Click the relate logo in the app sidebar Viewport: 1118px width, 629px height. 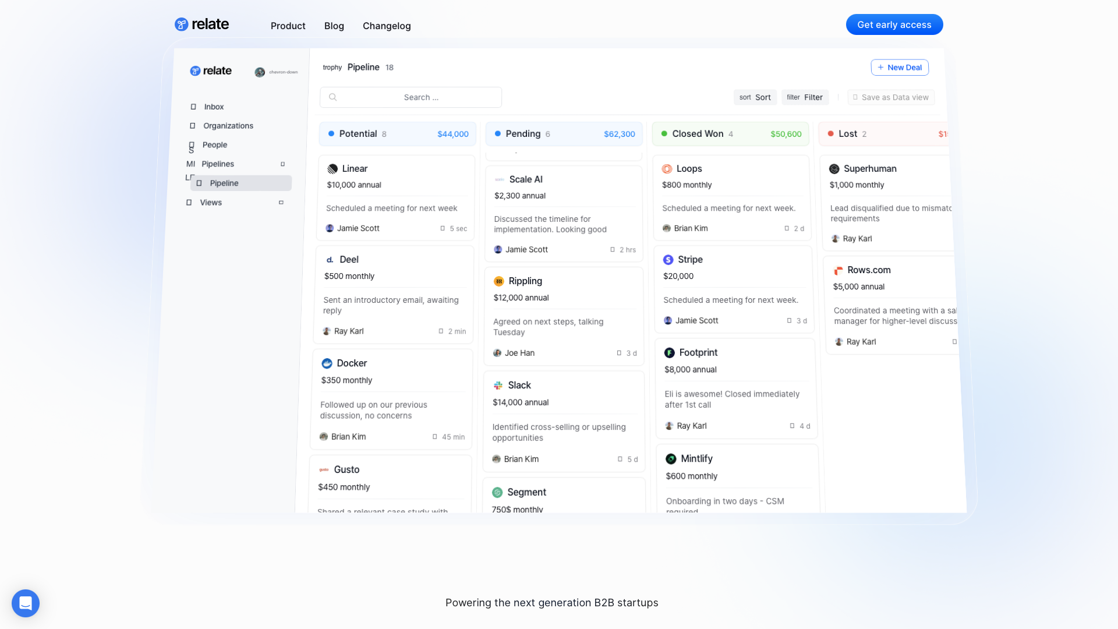click(x=211, y=70)
